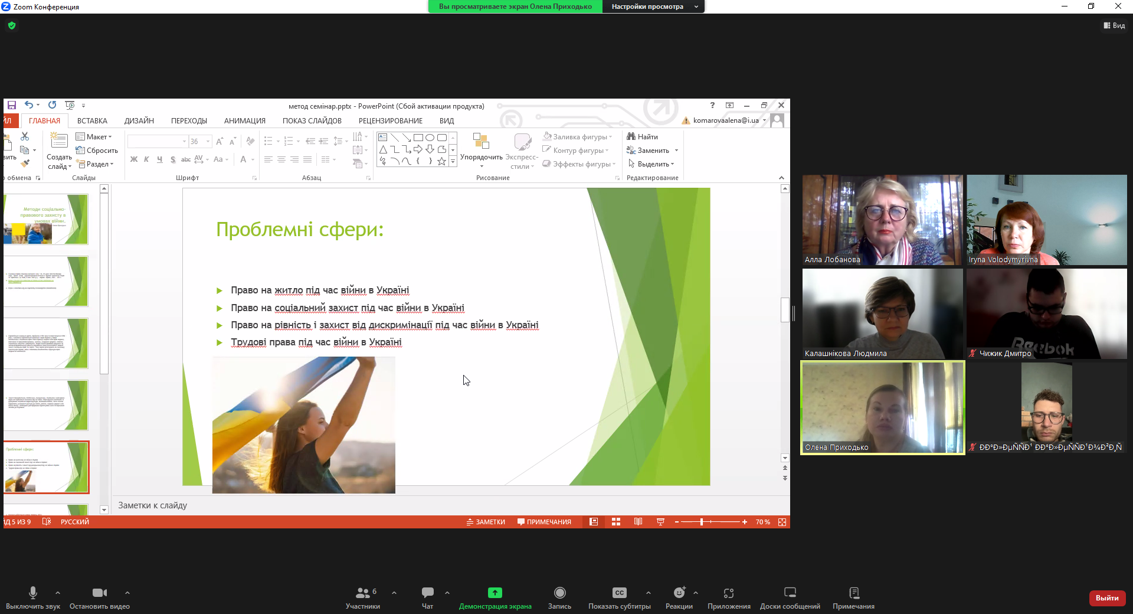The image size is (1133, 614).
Task: Click the Undo arrow icon
Action: (x=28, y=105)
